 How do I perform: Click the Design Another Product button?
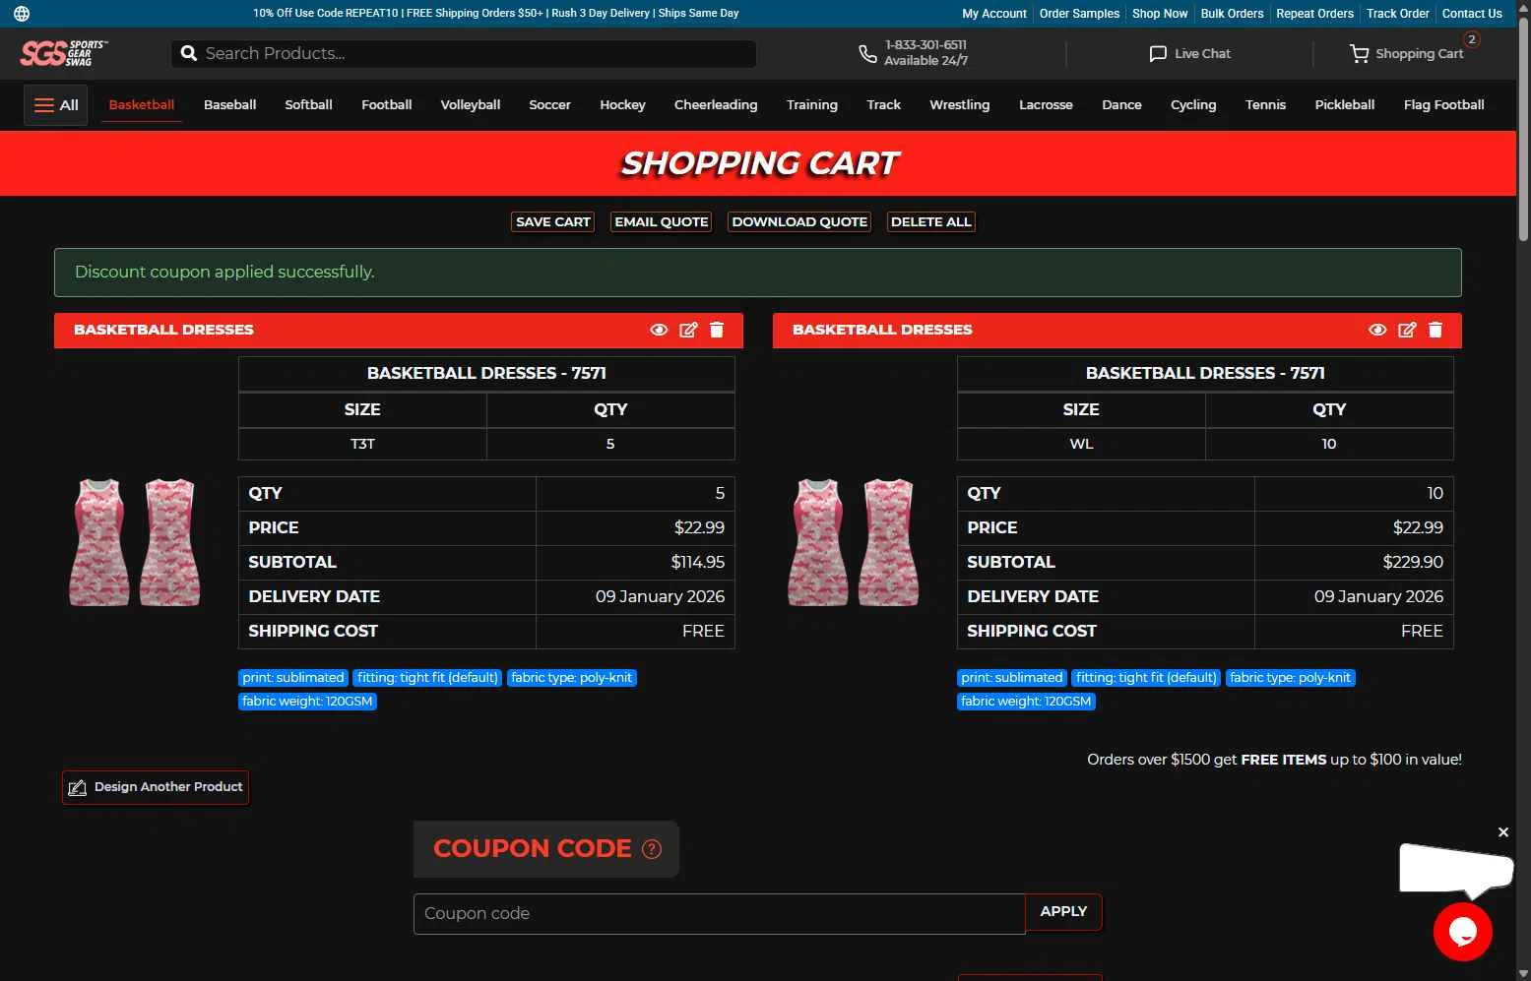coord(156,787)
